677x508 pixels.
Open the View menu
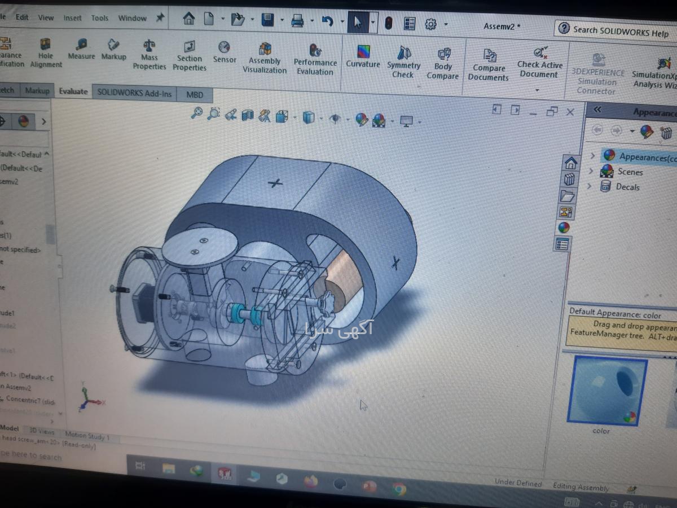pyautogui.click(x=46, y=17)
